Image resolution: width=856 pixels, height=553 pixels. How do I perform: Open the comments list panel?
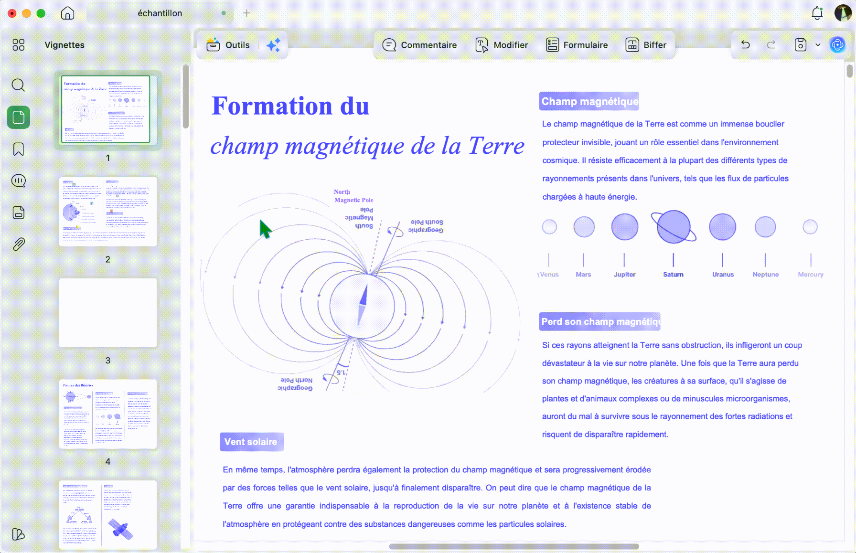click(19, 181)
